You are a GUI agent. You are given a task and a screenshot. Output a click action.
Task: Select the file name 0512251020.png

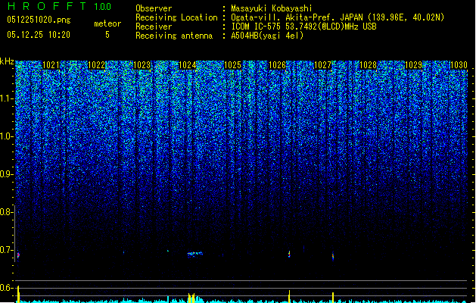tap(39, 20)
